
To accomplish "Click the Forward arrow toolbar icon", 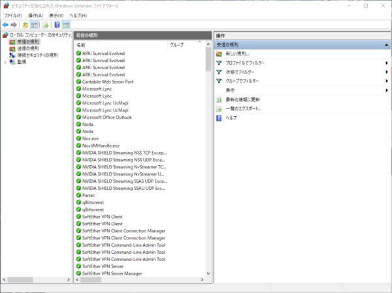I will [14, 25].
